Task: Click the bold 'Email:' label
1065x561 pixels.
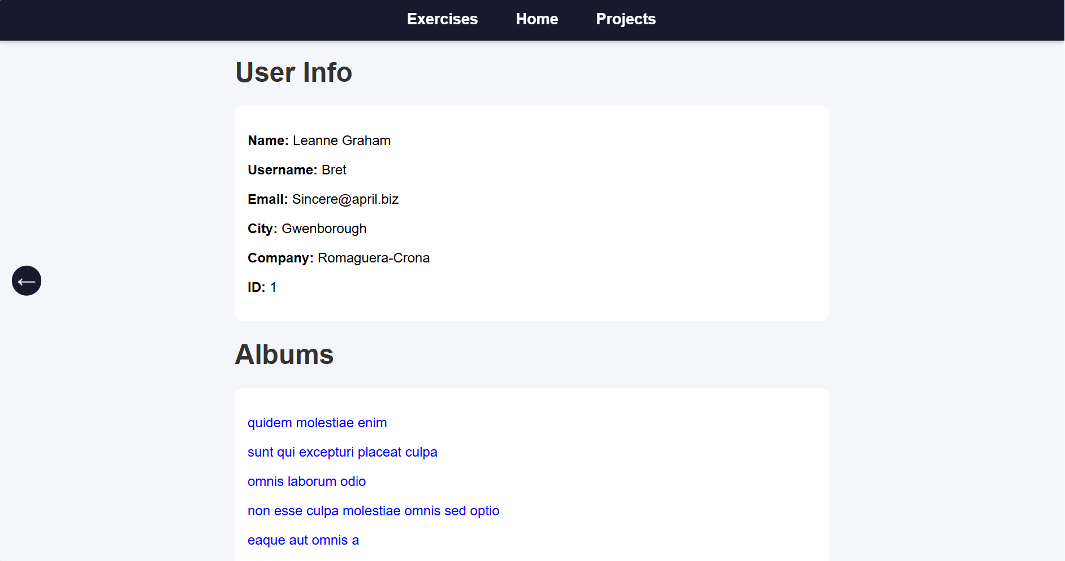Action: [267, 199]
